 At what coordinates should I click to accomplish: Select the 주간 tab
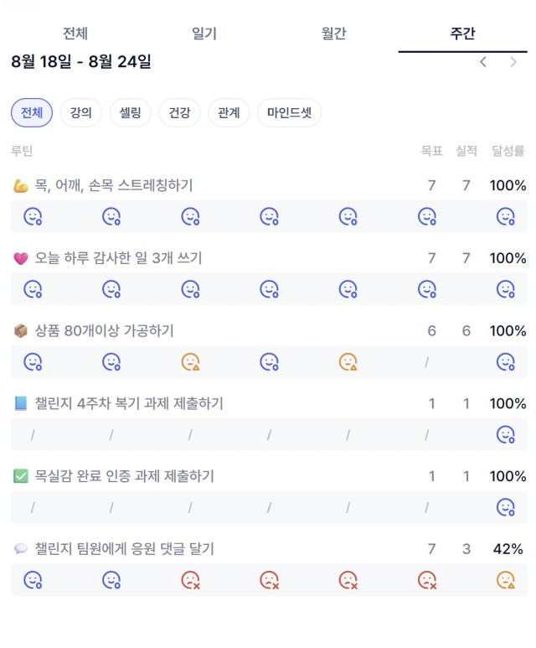(x=463, y=33)
